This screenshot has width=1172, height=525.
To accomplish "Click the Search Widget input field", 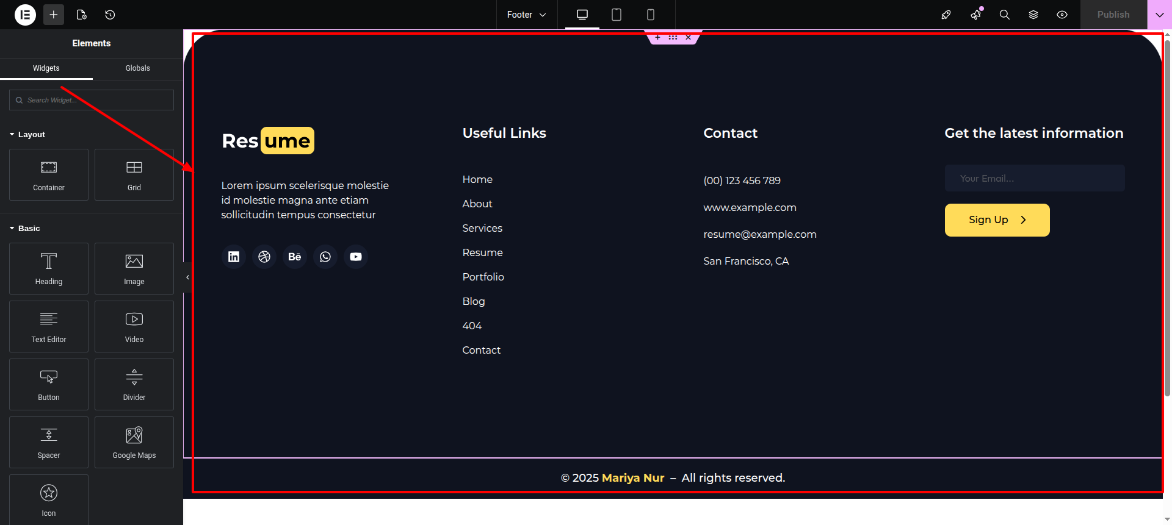I will [x=92, y=100].
